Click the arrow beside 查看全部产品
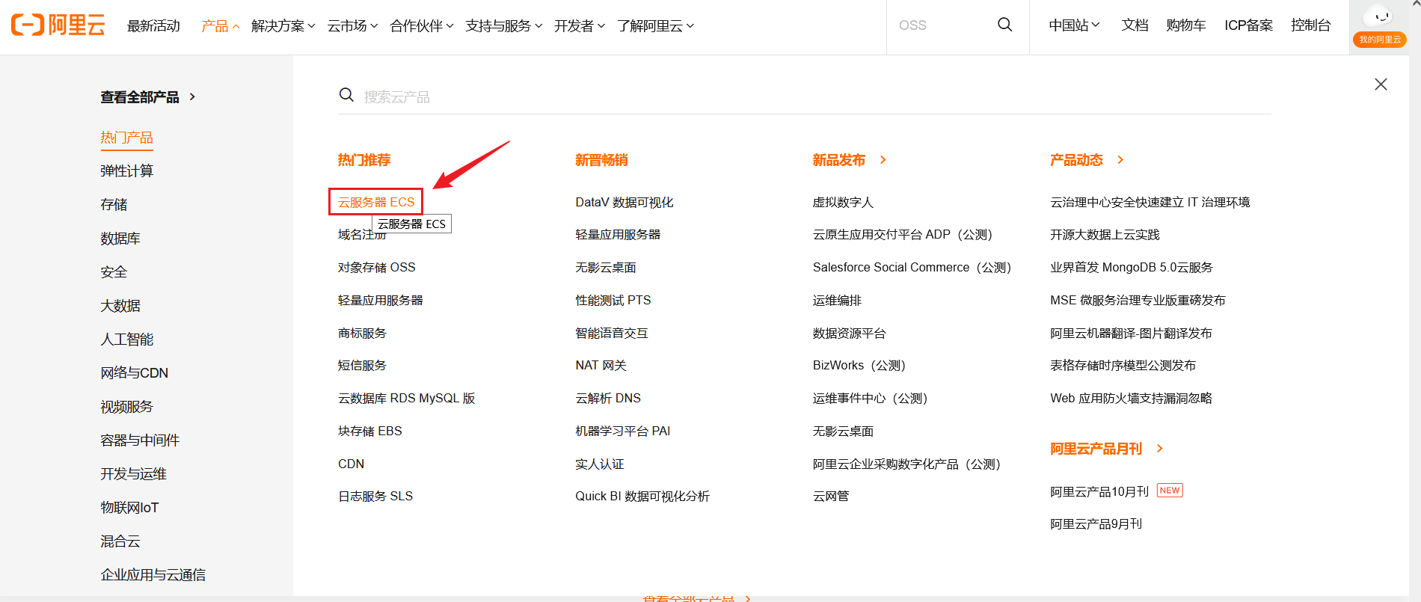The width and height of the screenshot is (1421, 602). (192, 96)
